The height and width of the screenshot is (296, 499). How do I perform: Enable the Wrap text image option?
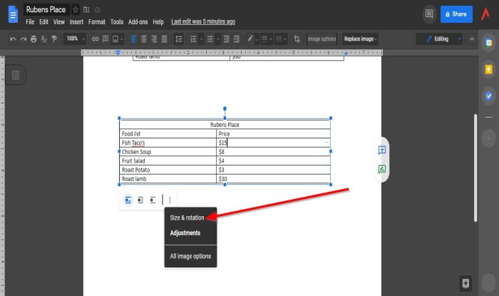tap(140, 200)
